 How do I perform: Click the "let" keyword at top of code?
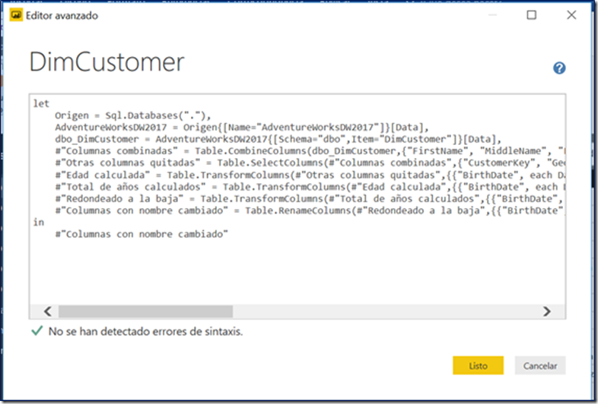pos(41,104)
